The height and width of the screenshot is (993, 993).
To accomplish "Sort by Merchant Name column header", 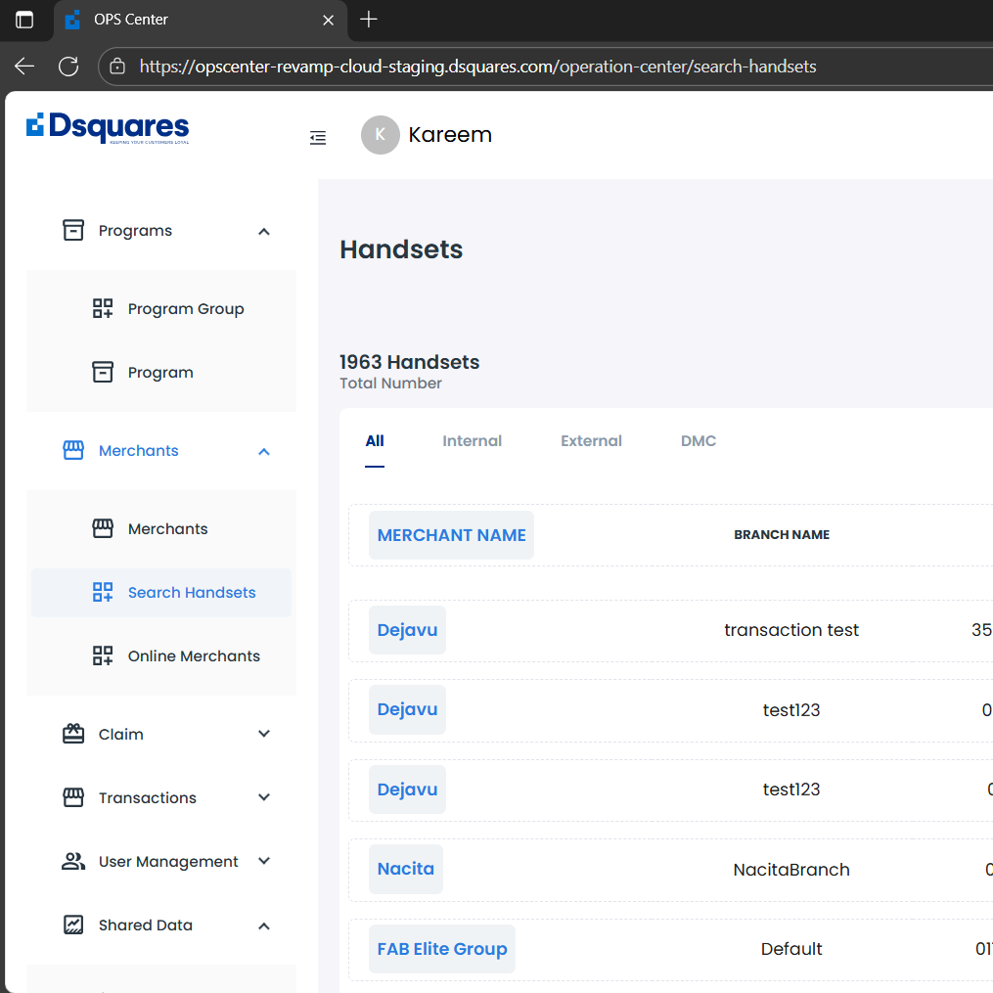I will pos(451,535).
